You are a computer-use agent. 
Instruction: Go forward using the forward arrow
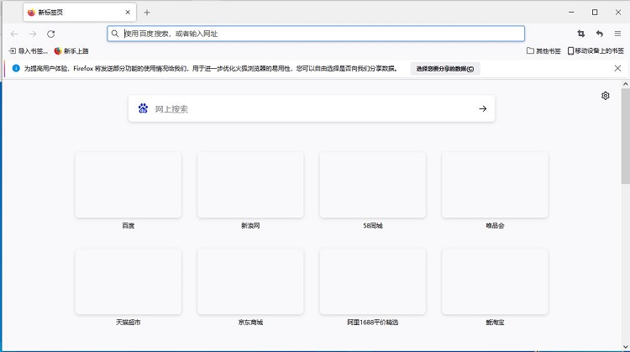(33, 34)
